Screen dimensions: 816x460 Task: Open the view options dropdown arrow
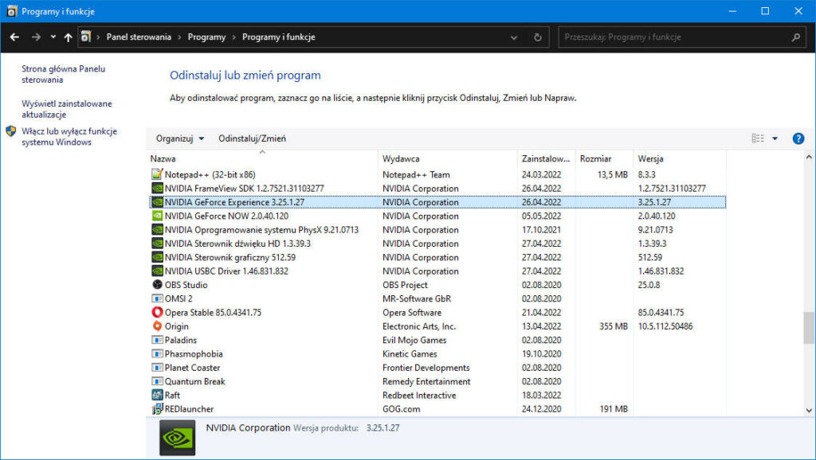[x=775, y=138]
